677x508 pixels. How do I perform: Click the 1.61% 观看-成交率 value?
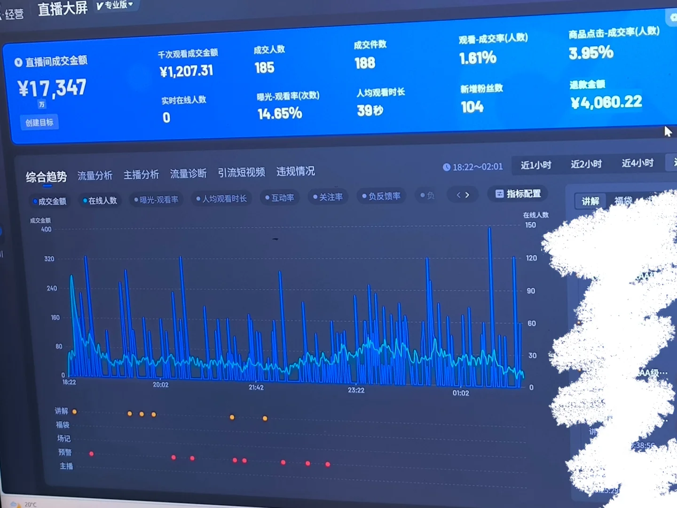tap(478, 58)
